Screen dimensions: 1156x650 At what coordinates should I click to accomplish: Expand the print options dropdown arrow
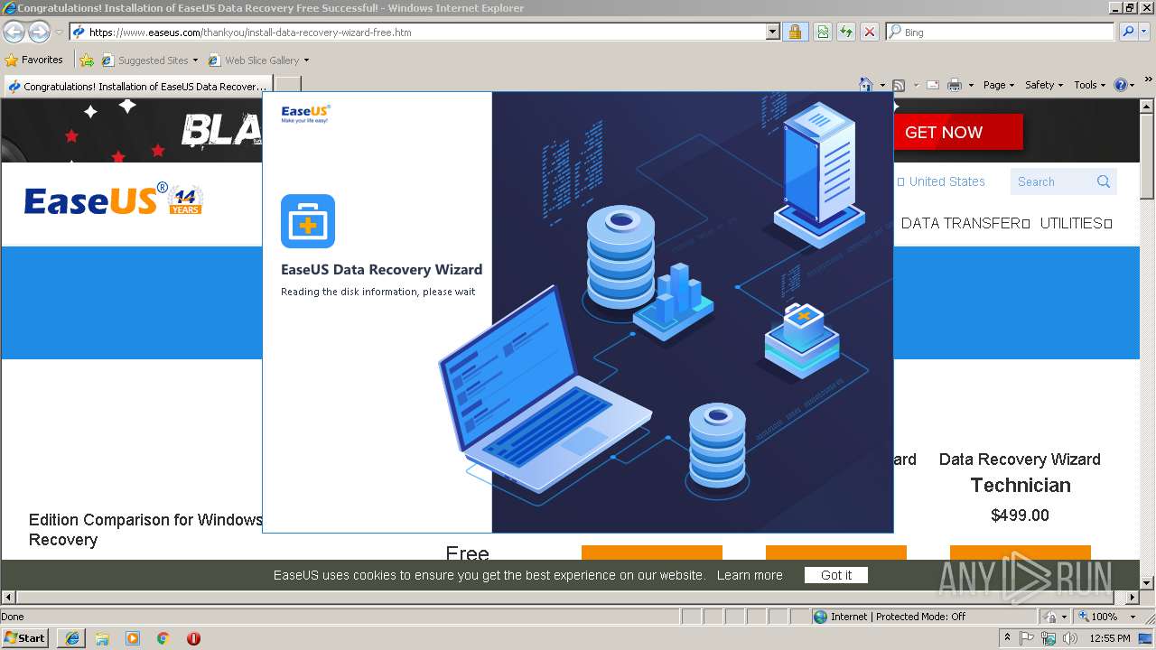click(x=971, y=85)
